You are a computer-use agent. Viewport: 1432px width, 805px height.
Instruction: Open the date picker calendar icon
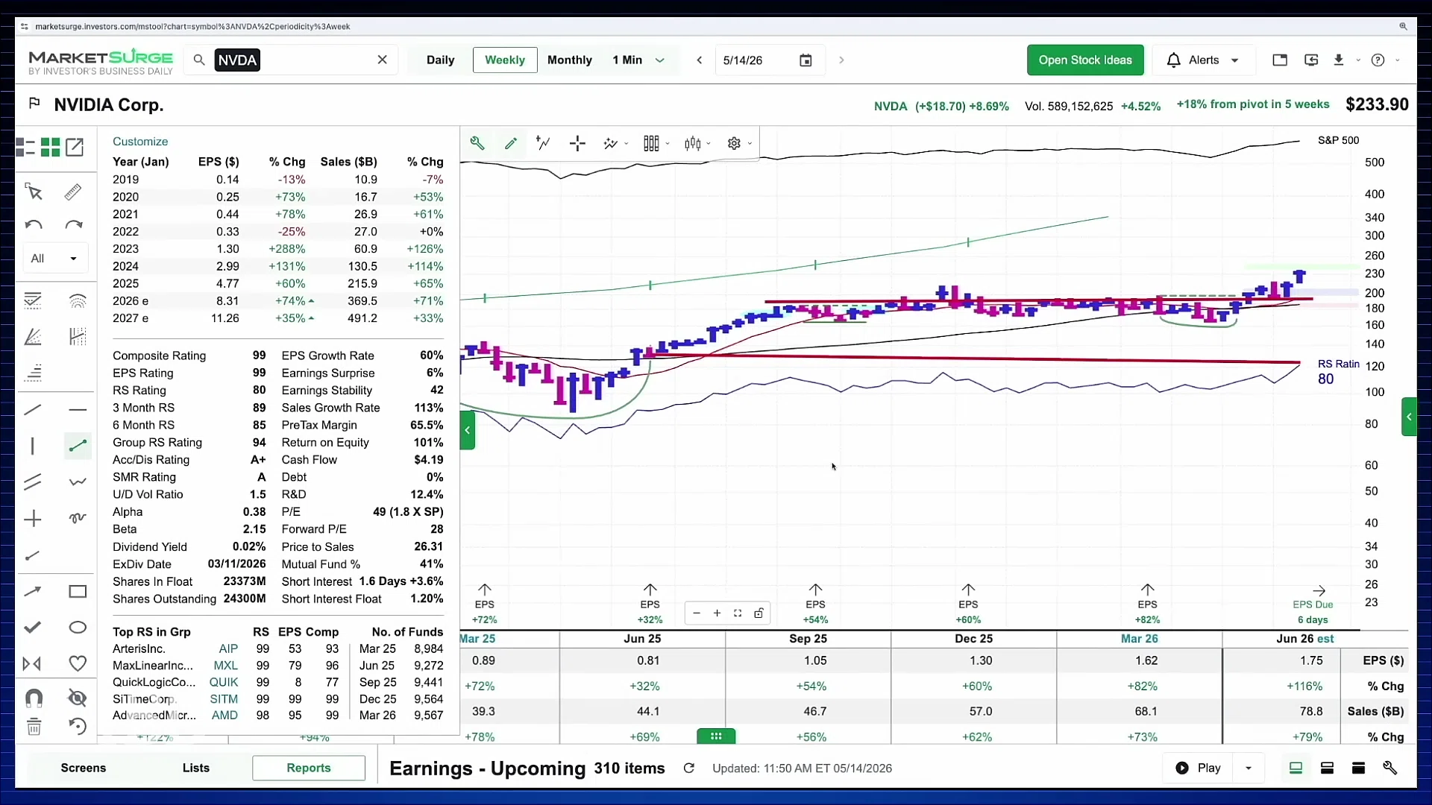(805, 60)
